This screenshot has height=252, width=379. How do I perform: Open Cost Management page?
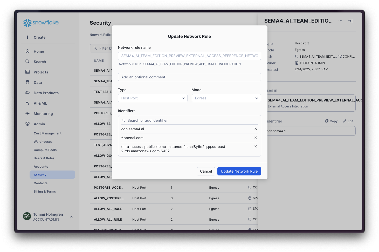point(47,133)
